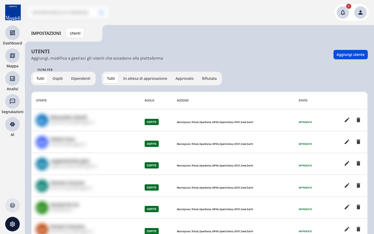Delete the second user with purple avatar

point(358,142)
